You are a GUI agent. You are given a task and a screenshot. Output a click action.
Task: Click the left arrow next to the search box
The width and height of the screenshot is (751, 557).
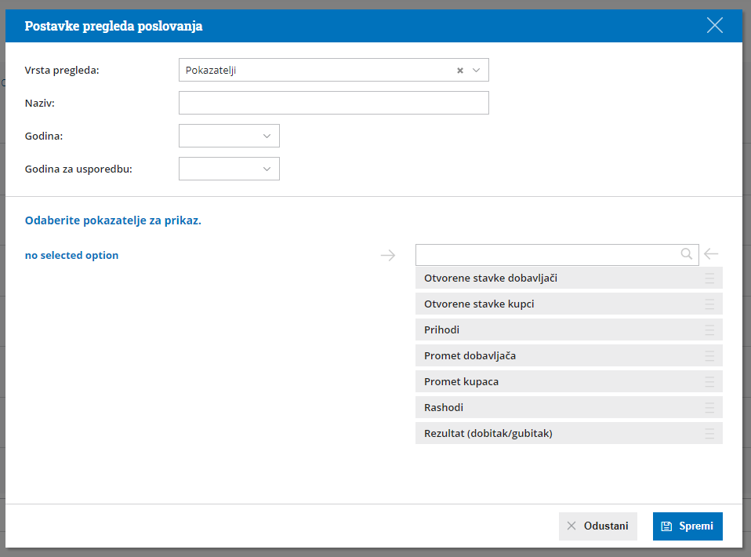711,254
